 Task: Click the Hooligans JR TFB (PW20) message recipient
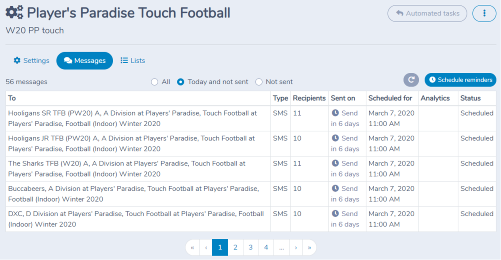[131, 143]
